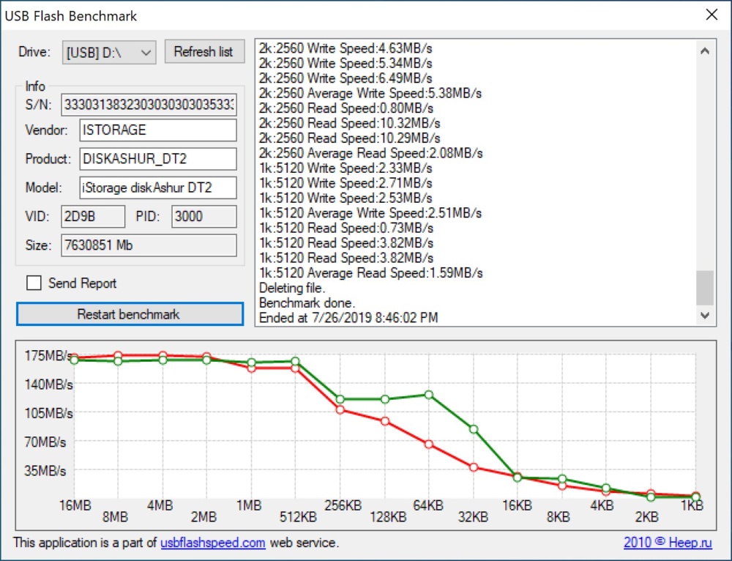The image size is (732, 561).
Task: Close the USB Flash Benchmark window
Action: pos(712,15)
